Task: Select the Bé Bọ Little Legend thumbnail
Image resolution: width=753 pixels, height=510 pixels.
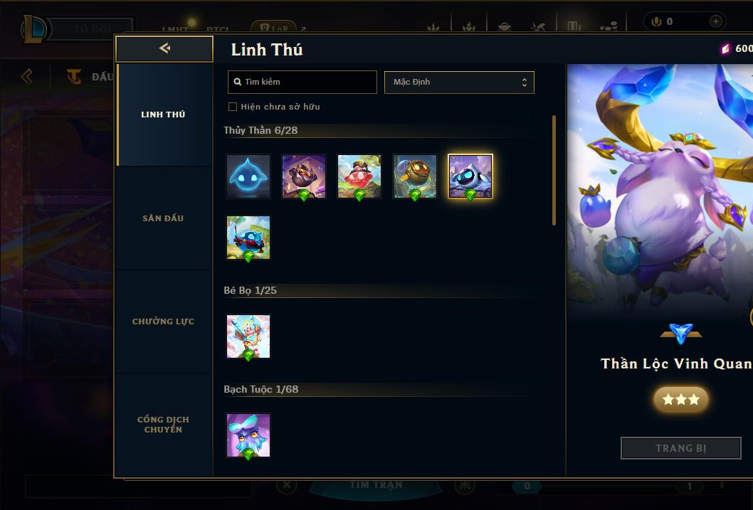Action: [x=248, y=336]
